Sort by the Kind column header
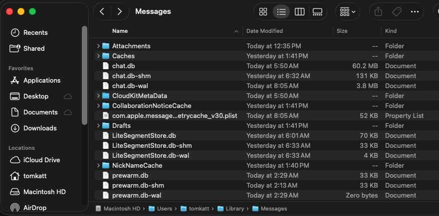The image size is (439, 216). point(391,31)
